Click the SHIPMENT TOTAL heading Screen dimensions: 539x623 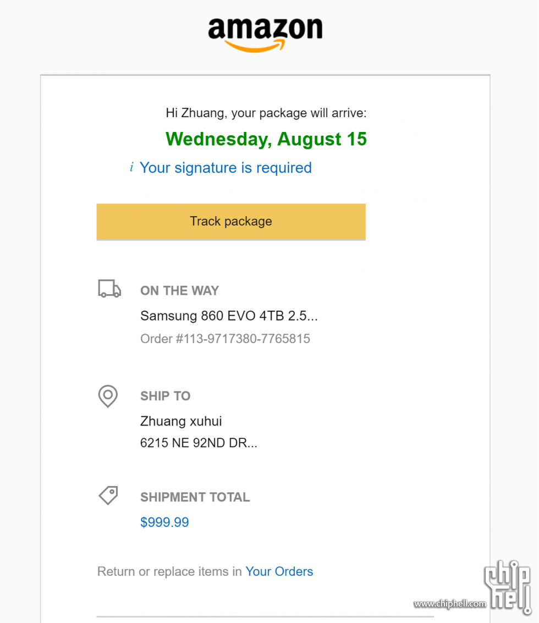195,498
